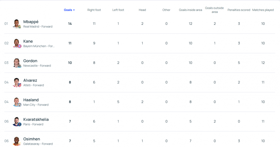Sort table by Head goals
Viewport: 280px width, 147px height.
[x=142, y=10]
